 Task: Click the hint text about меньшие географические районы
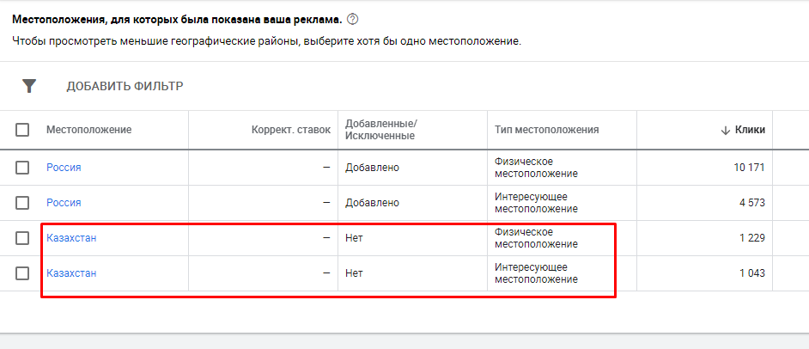tap(267, 41)
